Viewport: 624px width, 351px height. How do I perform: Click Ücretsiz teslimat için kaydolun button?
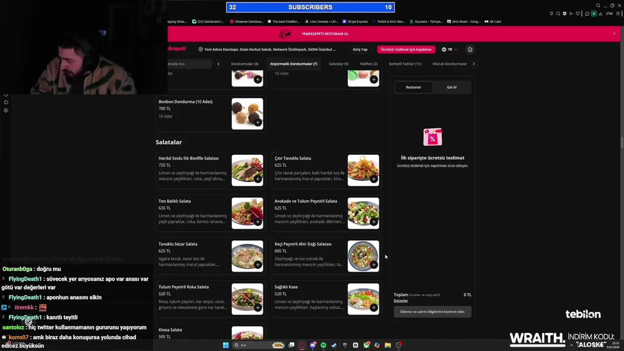406,49
